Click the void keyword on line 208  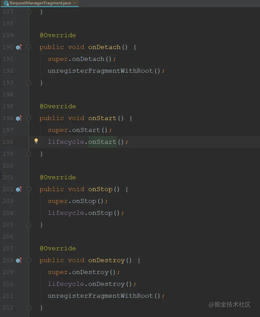pos(76,260)
